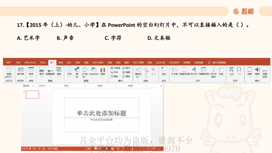Switch to the OfficePLUS tab
The height and width of the screenshot is (153, 272).
point(30,63)
